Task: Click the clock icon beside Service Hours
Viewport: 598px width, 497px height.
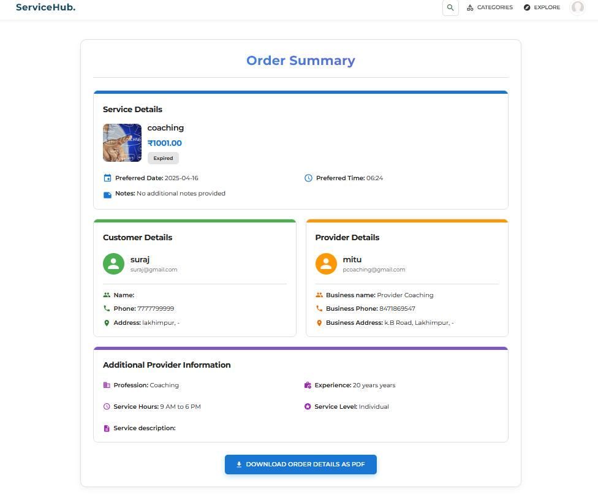Action: click(x=107, y=406)
